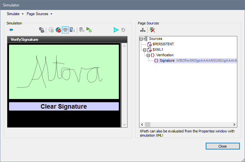Viewport: 245px width, 162px height.
Task: Collapse the Sources tree root
Action: (141, 39)
